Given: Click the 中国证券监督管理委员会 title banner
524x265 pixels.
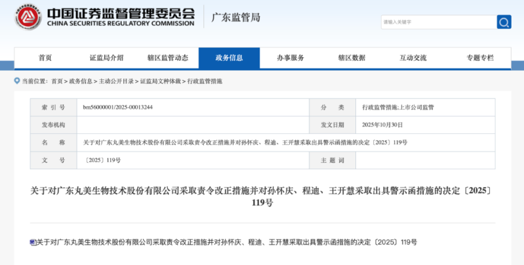Looking at the screenshot, I should [121, 16].
